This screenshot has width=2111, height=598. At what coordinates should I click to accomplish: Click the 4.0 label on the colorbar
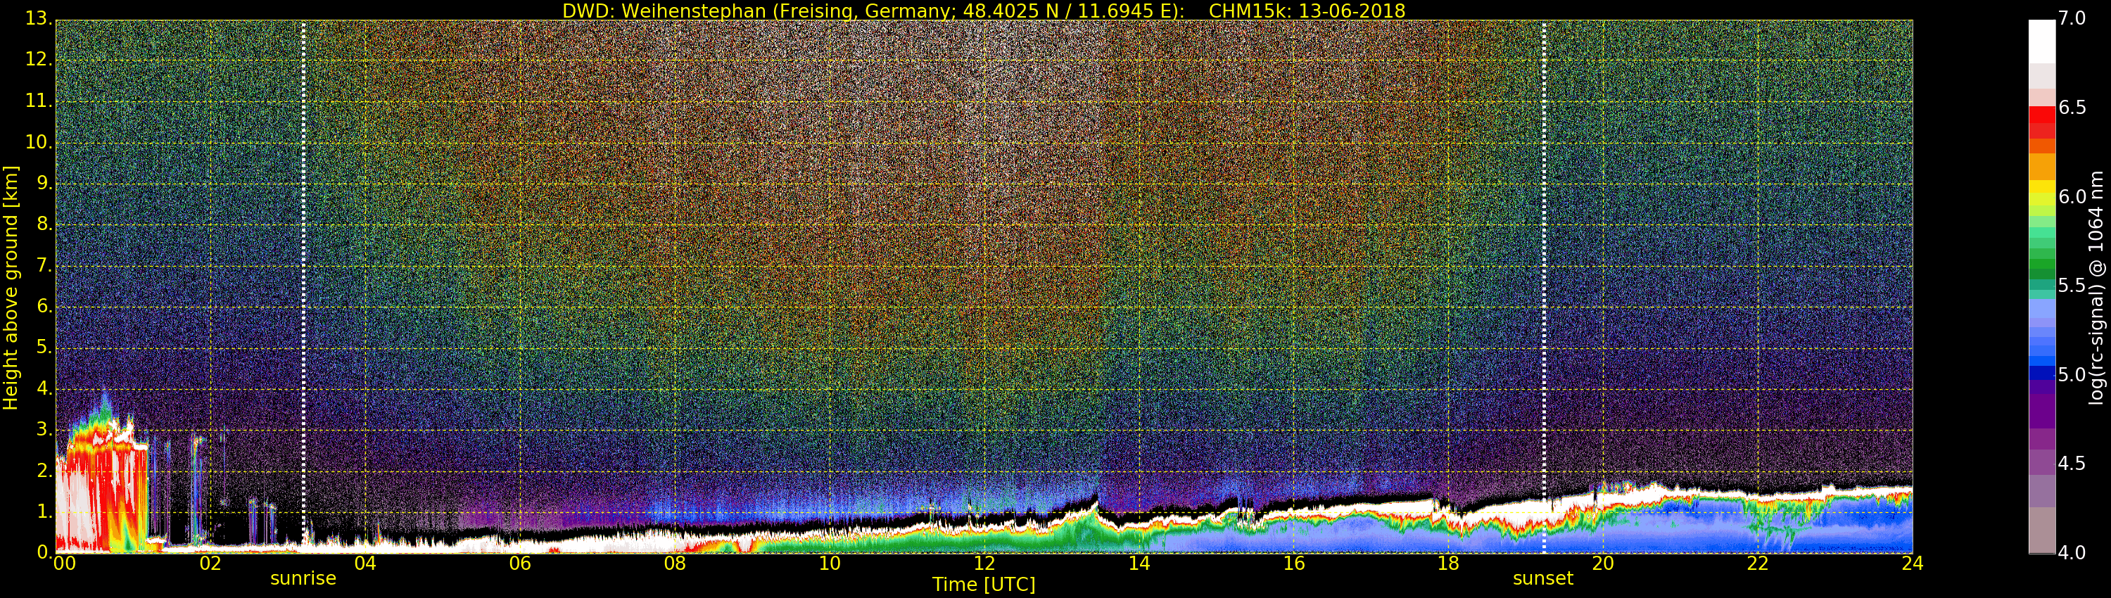(2072, 553)
